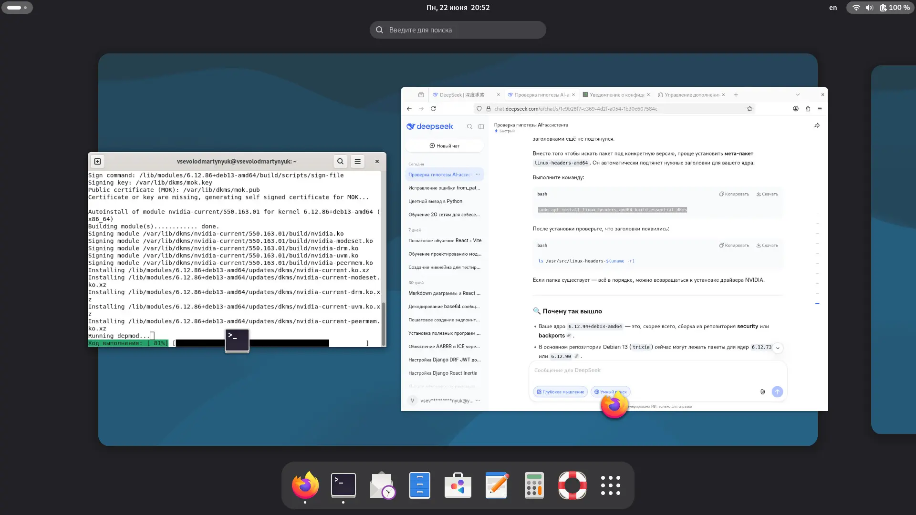Screen dimensions: 916x515
Task: Open the mail client with clock badge in dock
Action: tap(382, 485)
